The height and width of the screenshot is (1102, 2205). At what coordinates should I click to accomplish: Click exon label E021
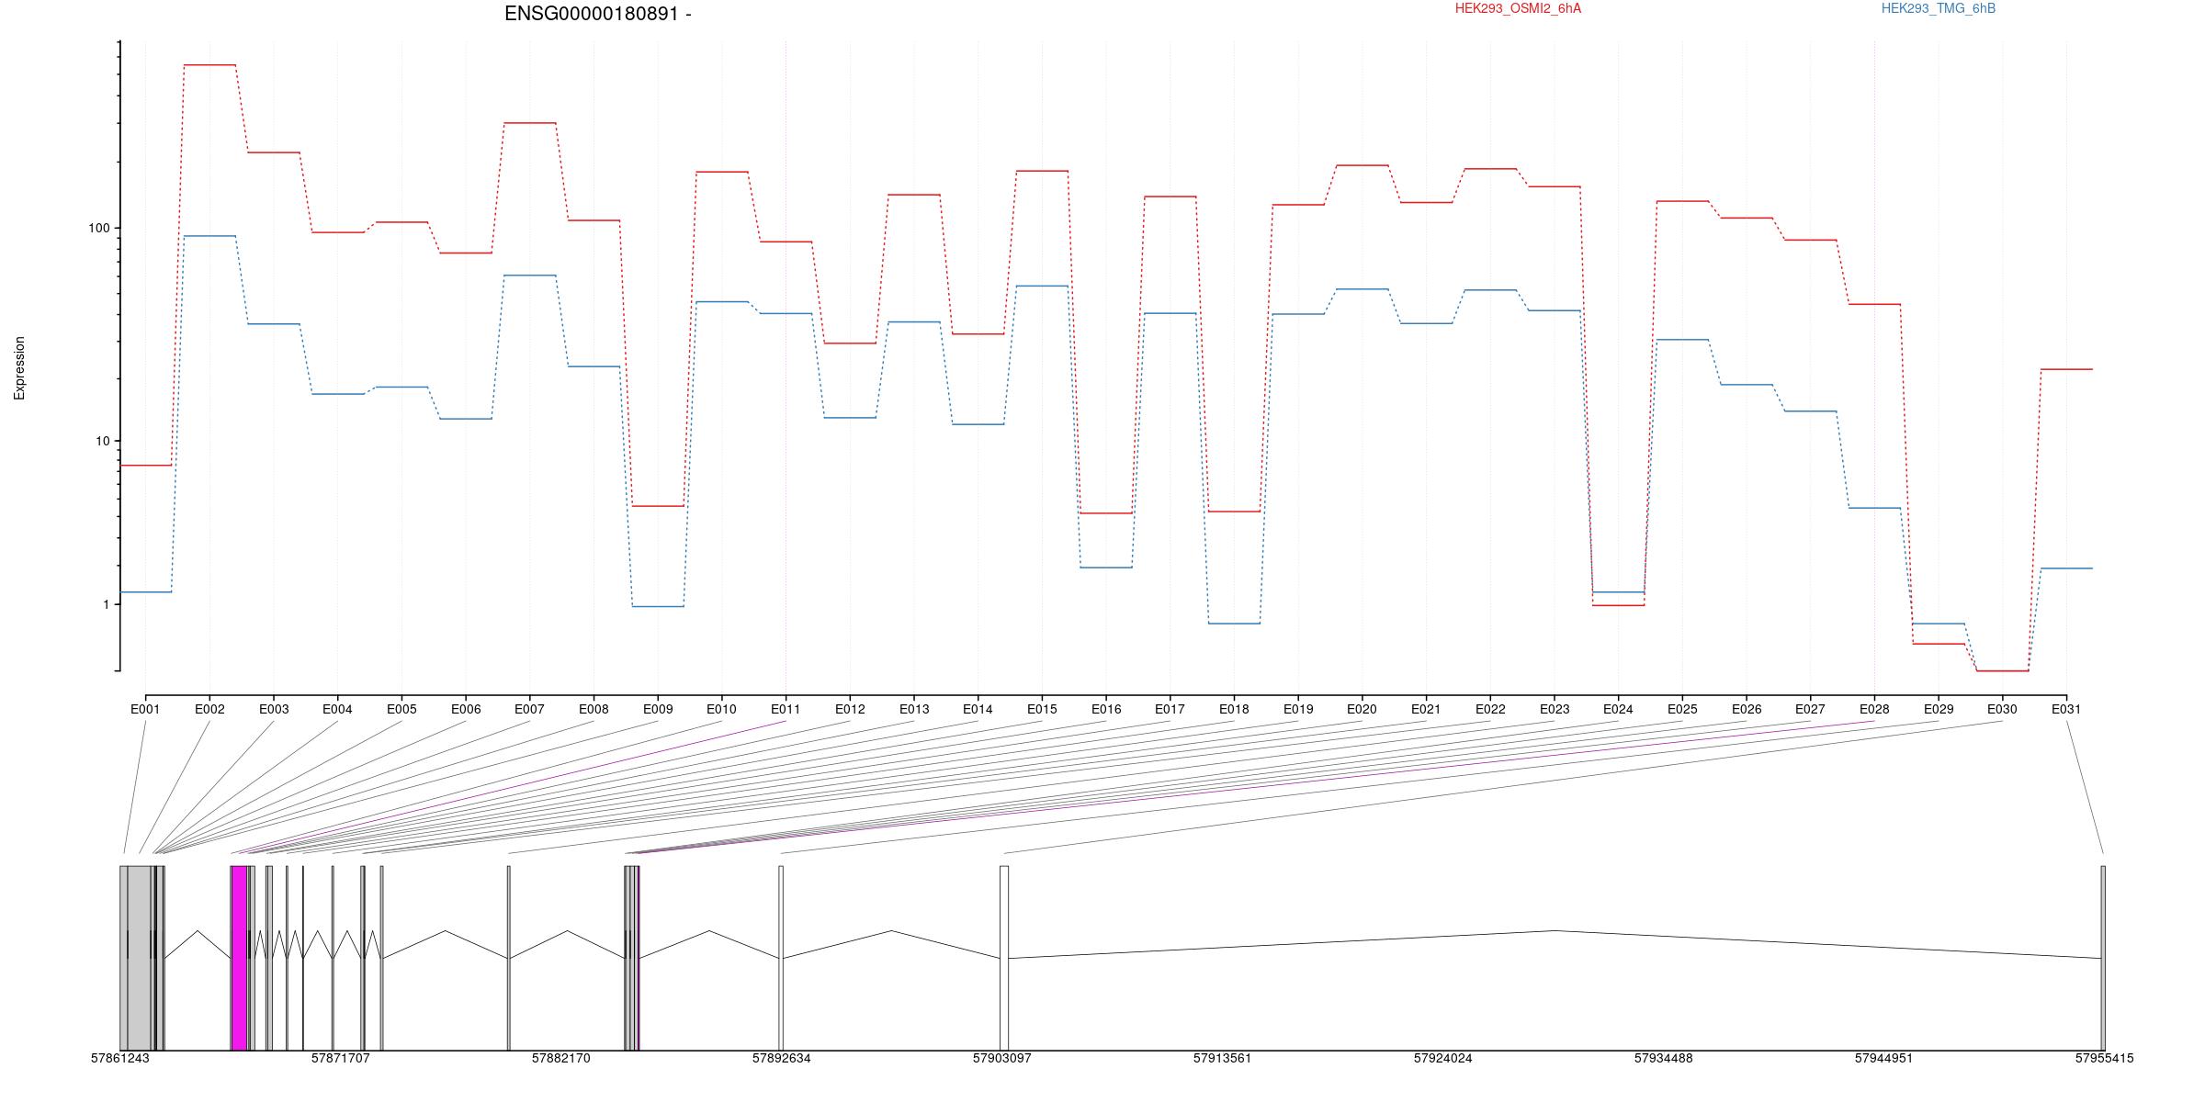(x=1426, y=709)
